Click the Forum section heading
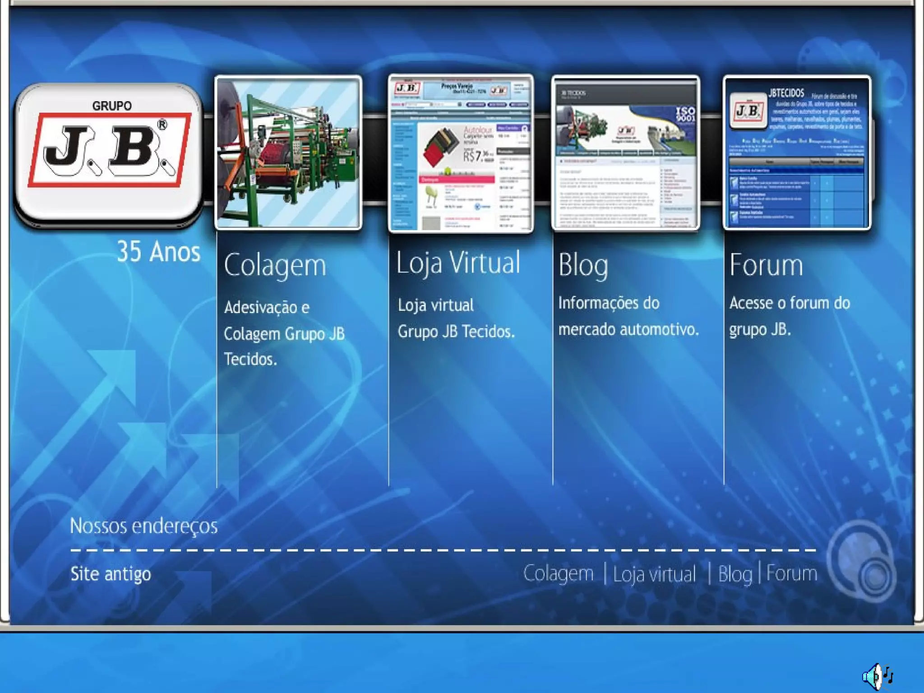Image resolution: width=924 pixels, height=693 pixels. (x=766, y=265)
